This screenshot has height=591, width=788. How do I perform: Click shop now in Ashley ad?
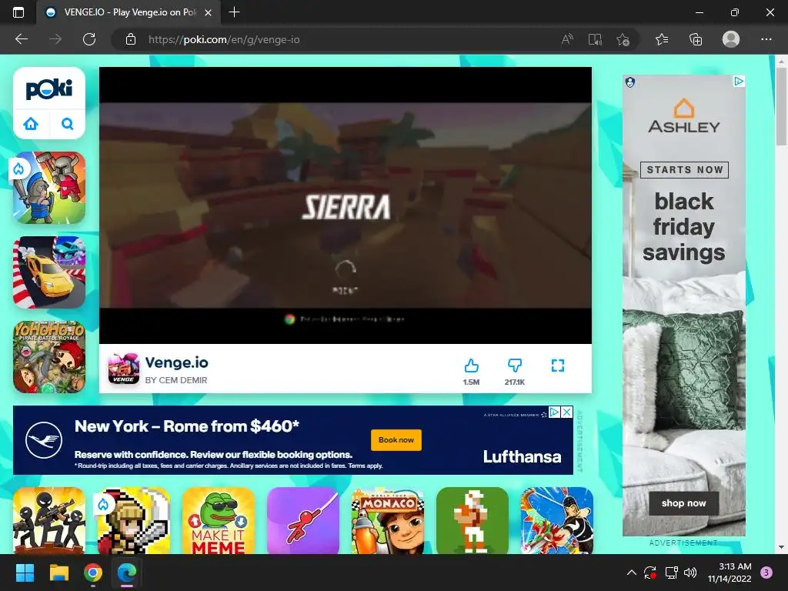[683, 503]
